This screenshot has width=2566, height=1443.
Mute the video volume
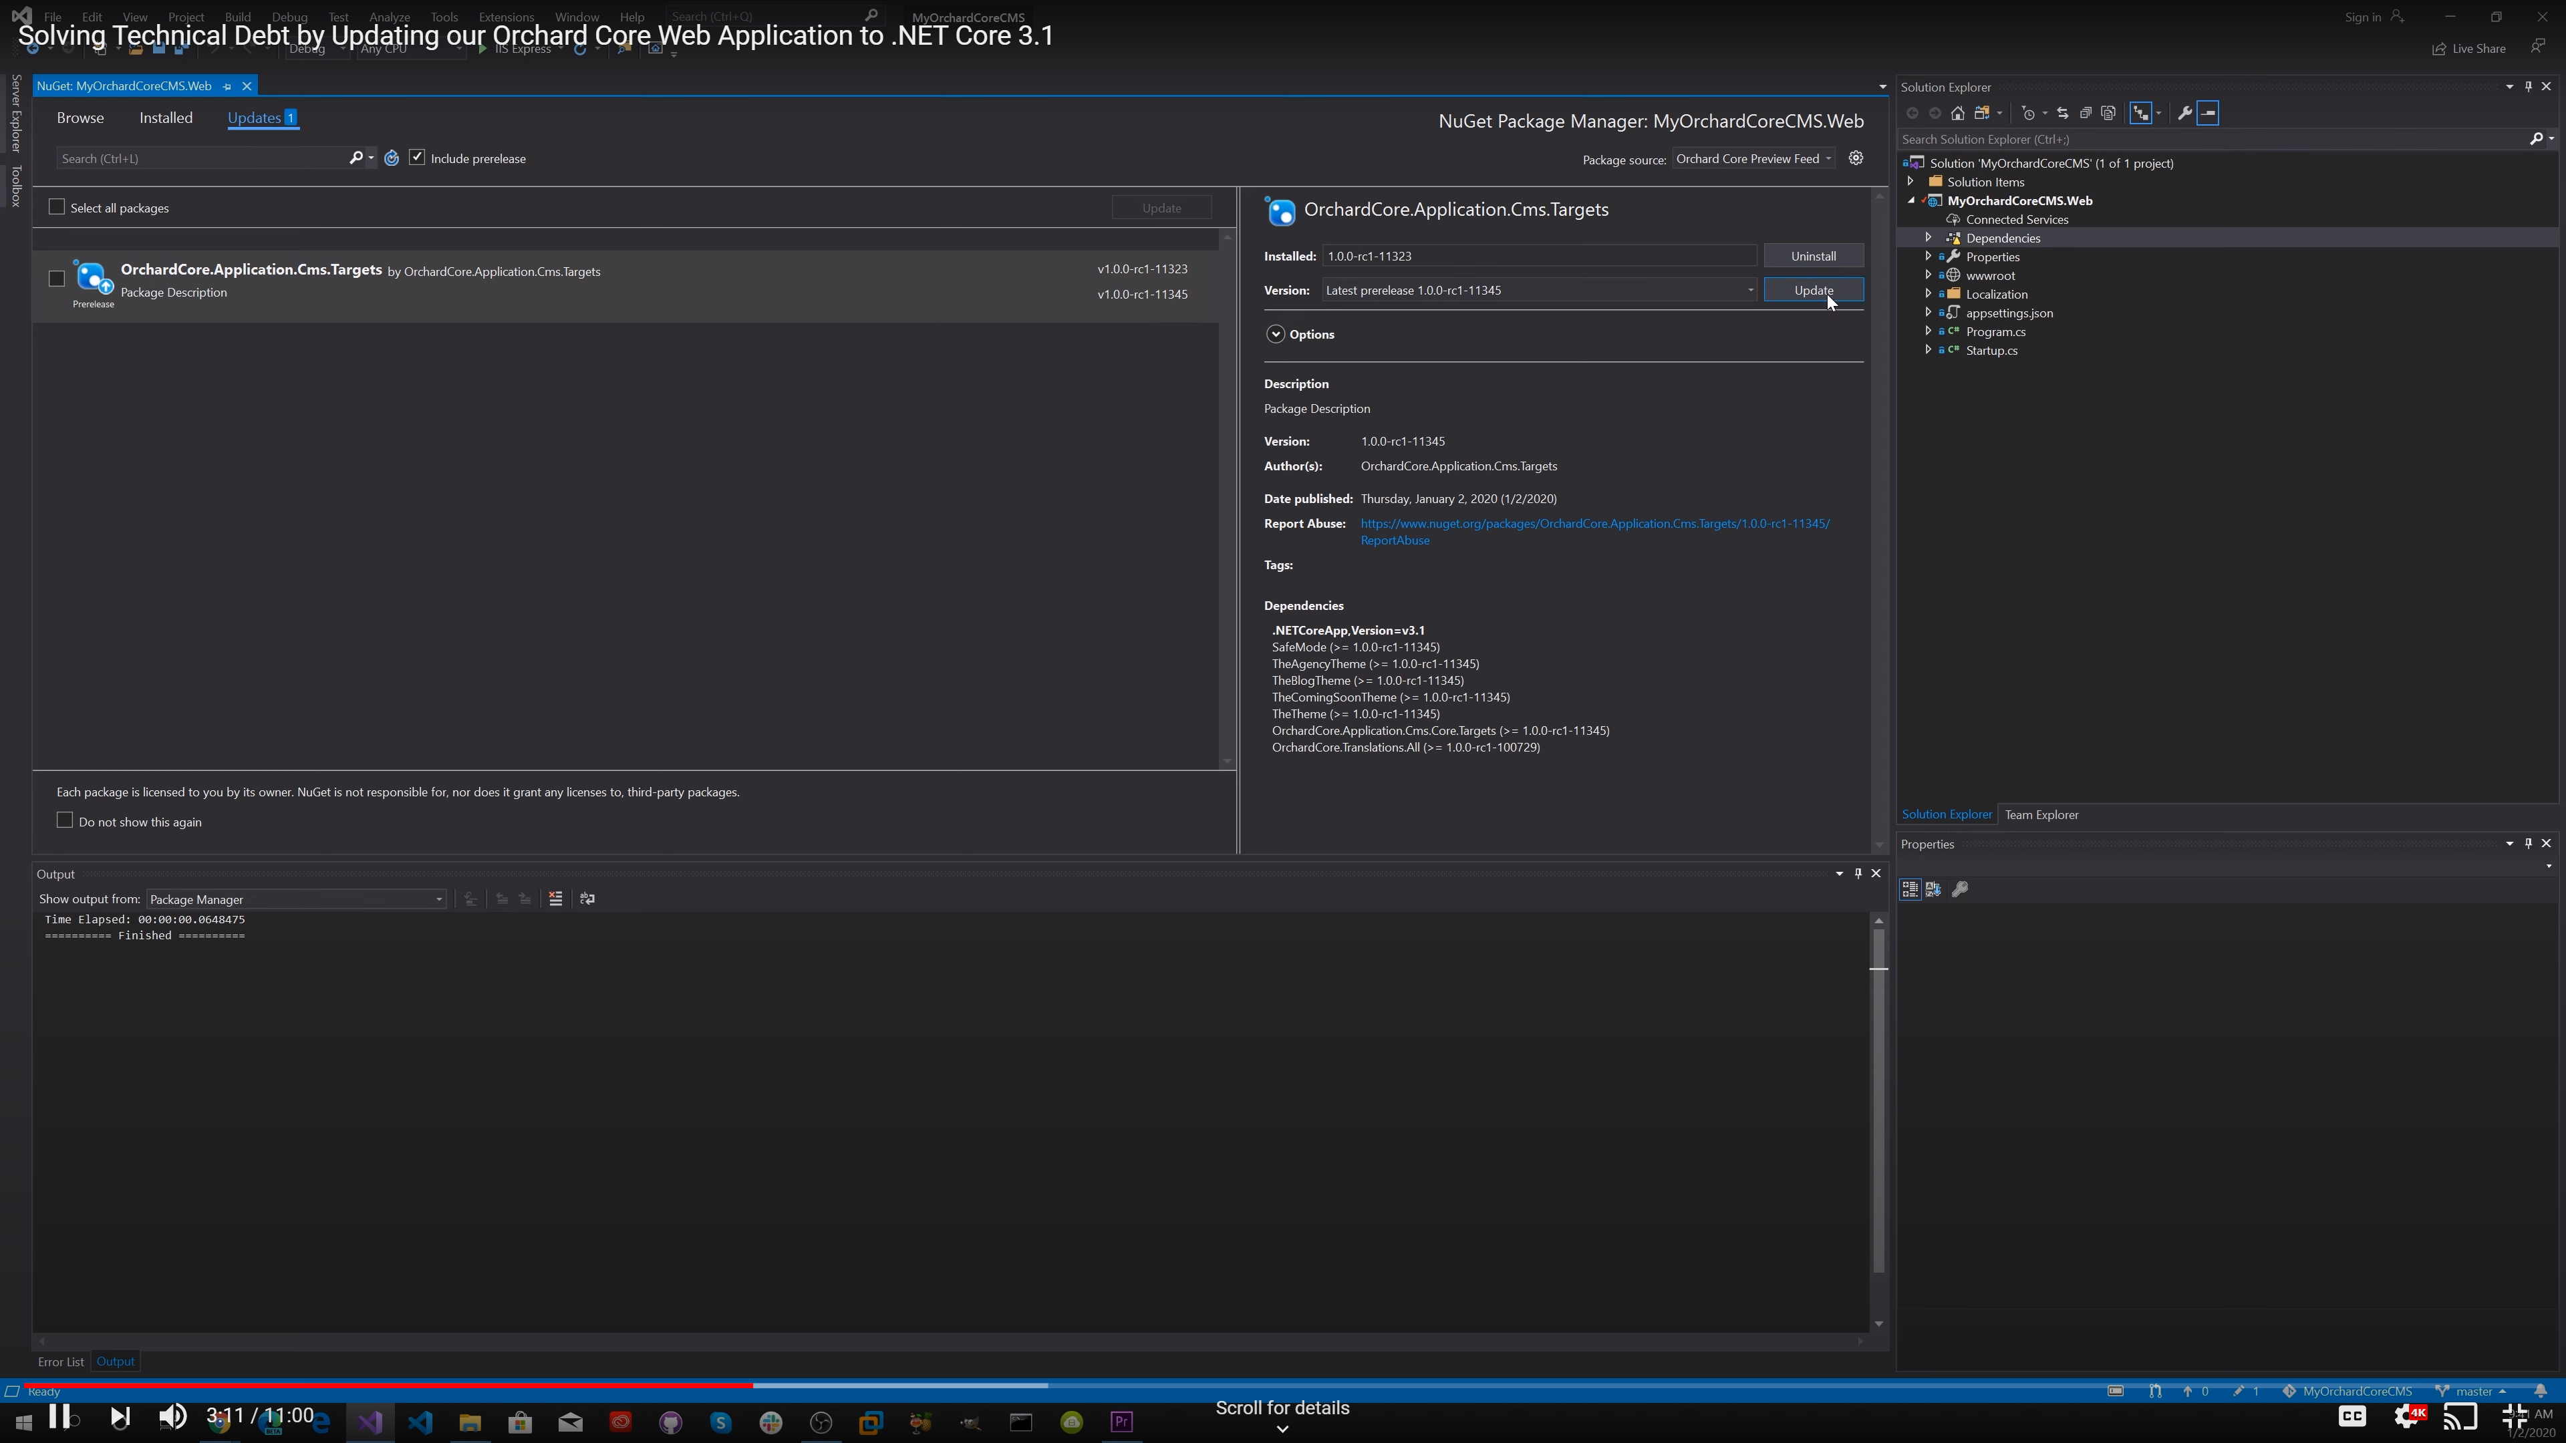pos(172,1416)
